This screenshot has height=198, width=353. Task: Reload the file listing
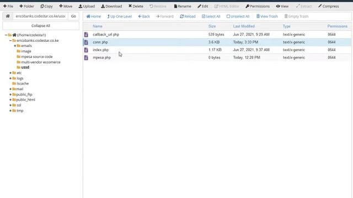(x=188, y=16)
